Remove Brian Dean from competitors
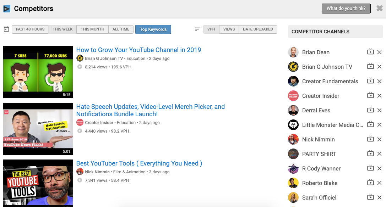This screenshot has height=207, width=386. (x=379, y=52)
